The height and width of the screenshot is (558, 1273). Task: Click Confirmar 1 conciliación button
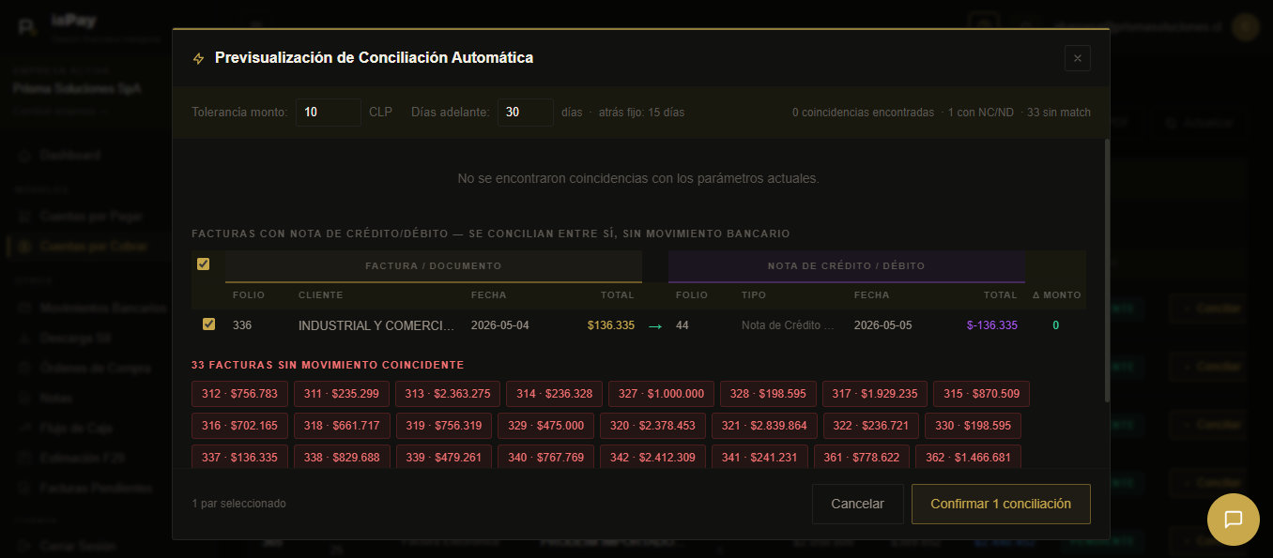click(x=1001, y=504)
